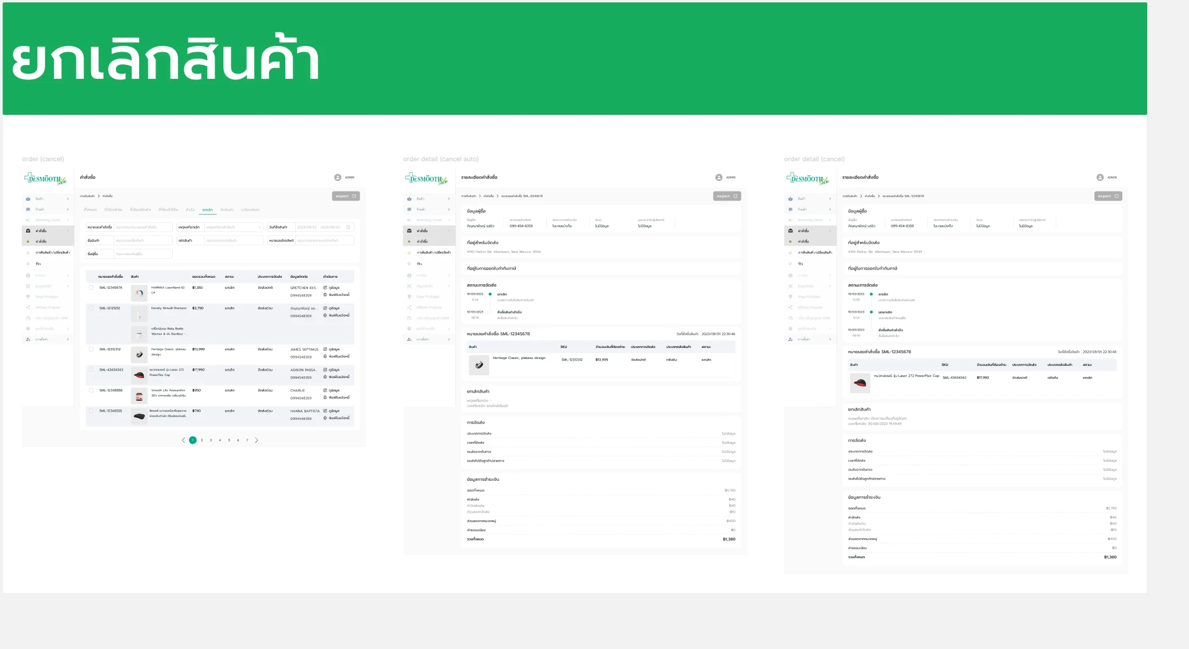Click the view-details icon for order SML-43434343
This screenshot has width=1189, height=649.
(x=325, y=370)
